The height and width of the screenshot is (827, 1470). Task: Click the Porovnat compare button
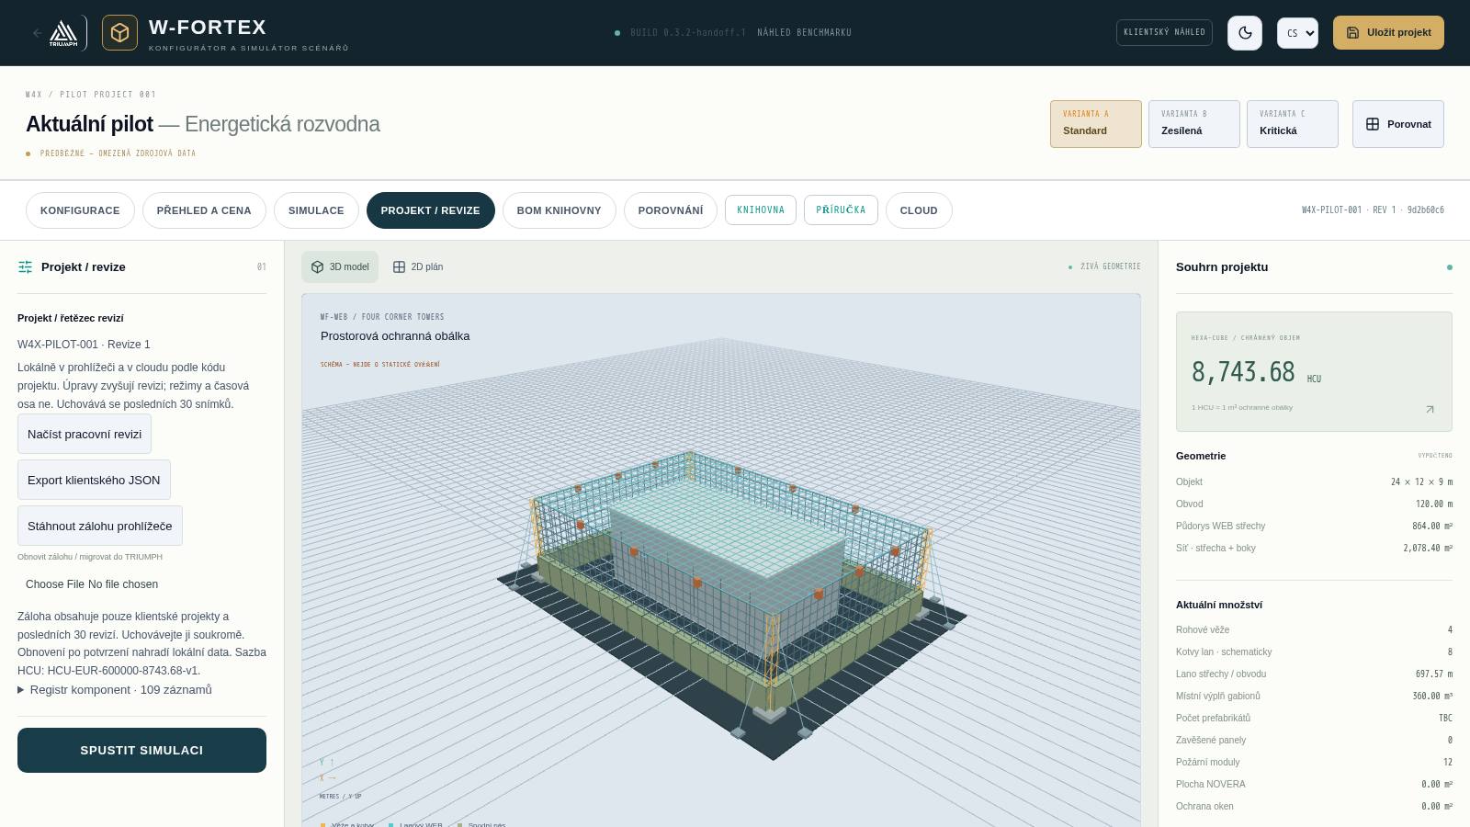pos(1398,124)
